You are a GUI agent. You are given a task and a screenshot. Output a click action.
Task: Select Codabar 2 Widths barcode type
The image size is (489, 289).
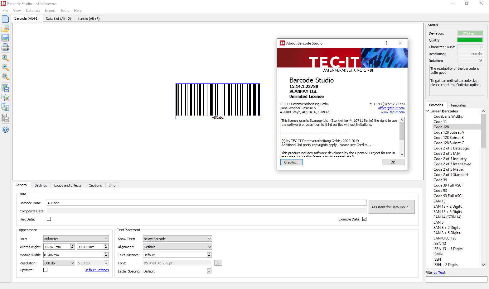tap(448, 116)
